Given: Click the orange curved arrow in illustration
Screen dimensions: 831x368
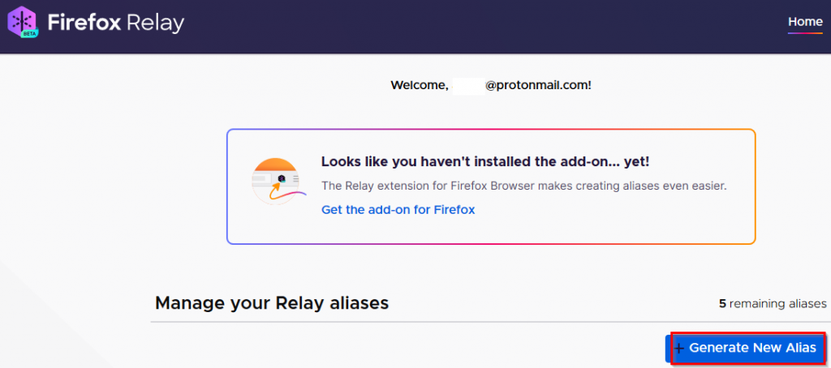Looking at the screenshot, I should point(274,190).
